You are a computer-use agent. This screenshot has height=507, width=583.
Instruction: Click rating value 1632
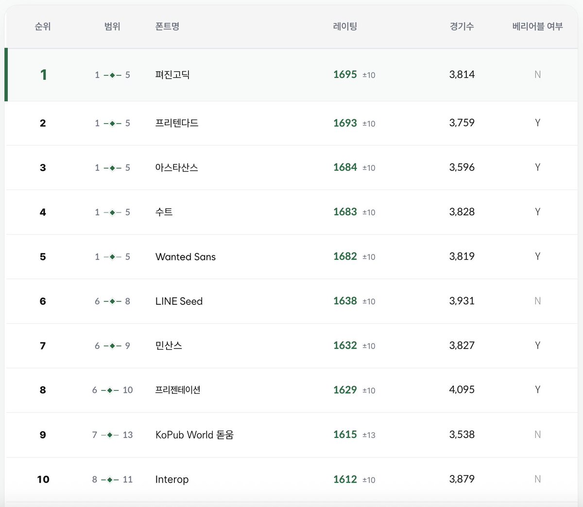[x=345, y=345]
